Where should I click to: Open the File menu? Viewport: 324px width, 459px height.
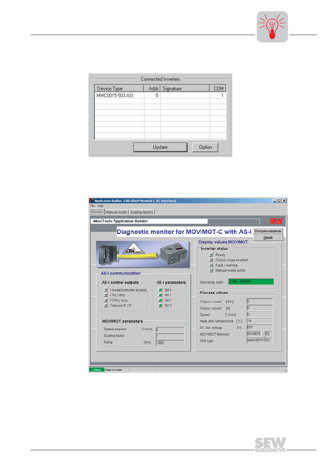click(93, 206)
